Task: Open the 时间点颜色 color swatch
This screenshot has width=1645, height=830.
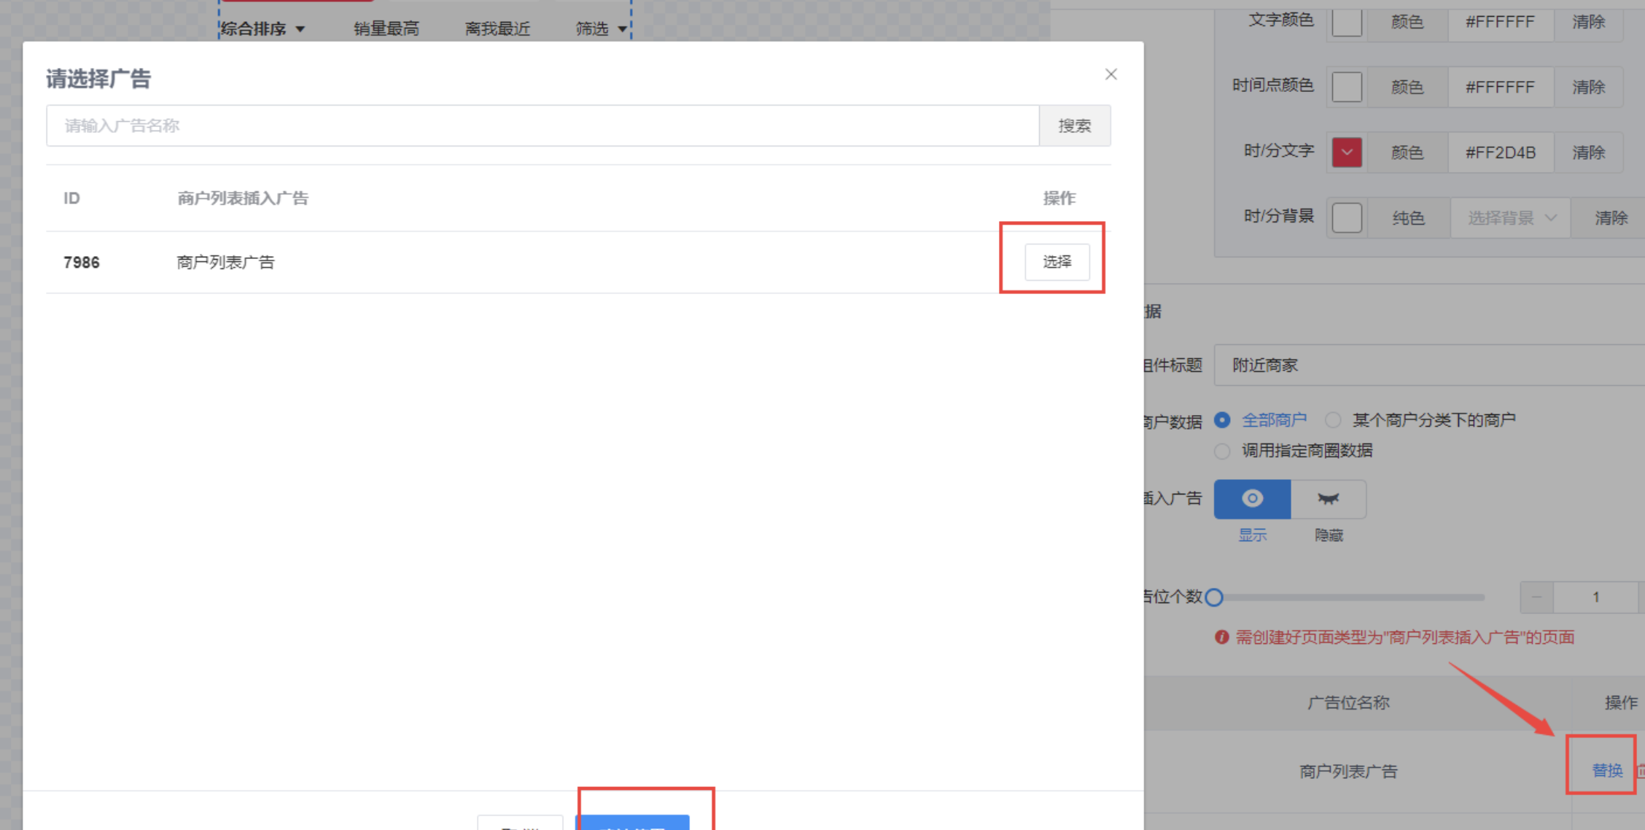Action: (x=1347, y=87)
